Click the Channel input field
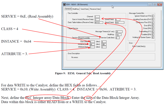The width and height of the screenshot is (165, 105). pyautogui.click(x=97, y=17)
